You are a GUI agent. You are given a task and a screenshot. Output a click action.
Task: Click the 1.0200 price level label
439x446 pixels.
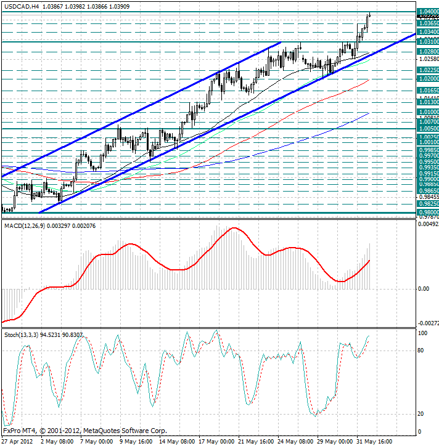click(x=428, y=78)
